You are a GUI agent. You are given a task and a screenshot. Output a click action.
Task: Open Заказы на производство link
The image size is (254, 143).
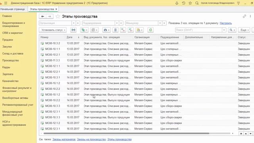click(x=91, y=139)
